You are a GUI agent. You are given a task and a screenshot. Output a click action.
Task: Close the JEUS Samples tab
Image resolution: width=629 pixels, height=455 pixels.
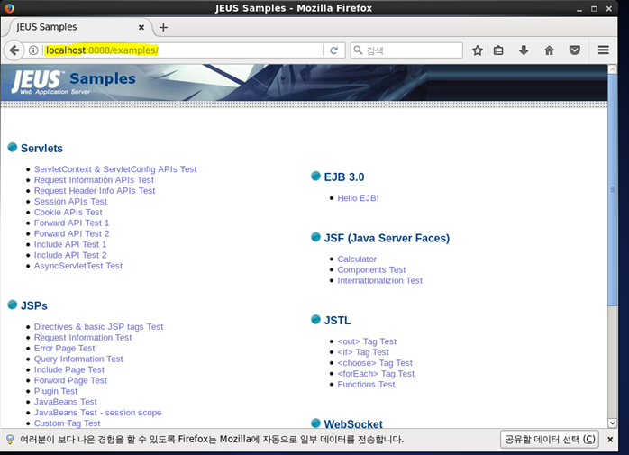[141, 27]
